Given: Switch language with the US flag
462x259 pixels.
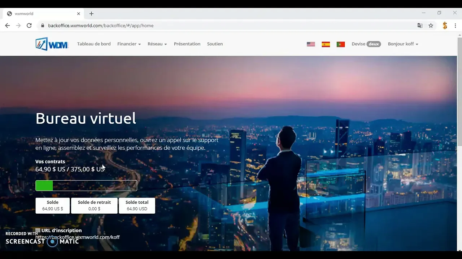Looking at the screenshot, I should tap(311, 44).
